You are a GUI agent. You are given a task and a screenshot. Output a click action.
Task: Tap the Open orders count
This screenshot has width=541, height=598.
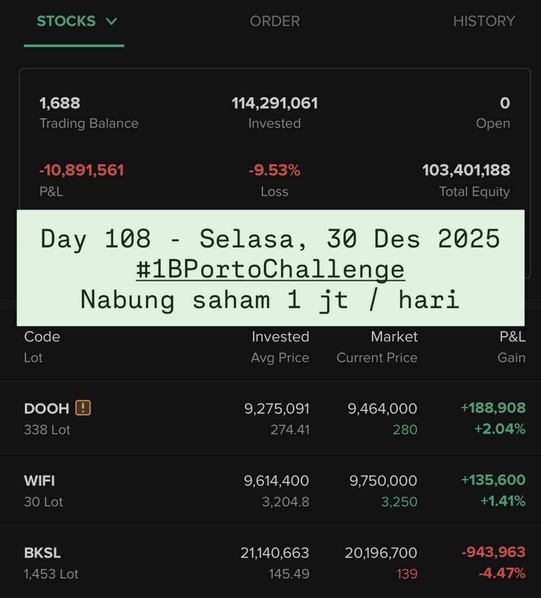505,103
